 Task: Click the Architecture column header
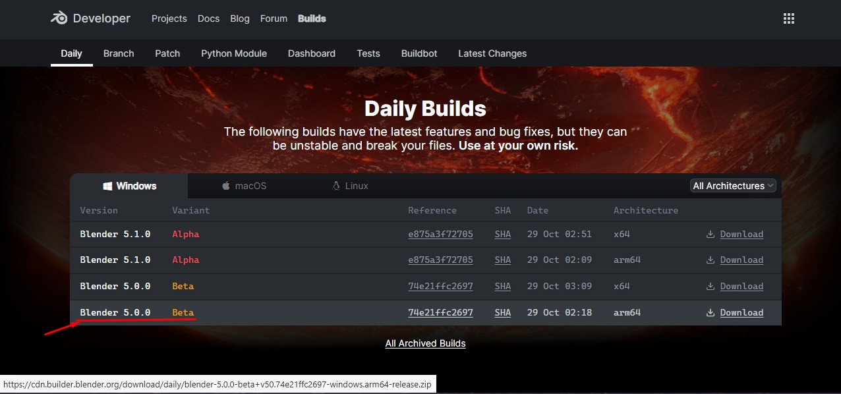[645, 210]
